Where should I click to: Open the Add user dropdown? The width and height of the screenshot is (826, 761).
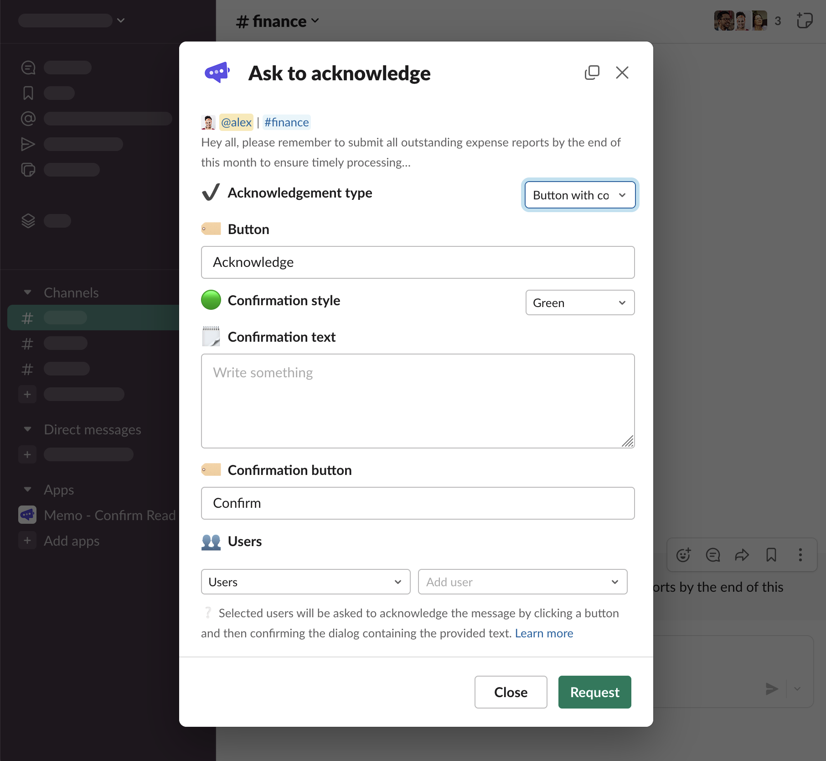click(x=522, y=582)
